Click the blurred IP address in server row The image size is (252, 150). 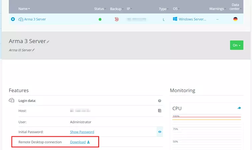click(x=137, y=19)
